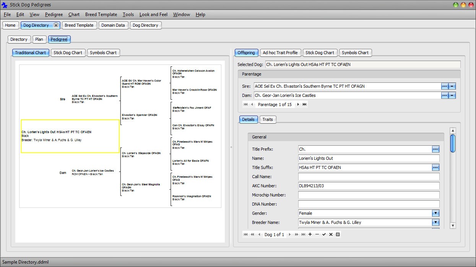The height and width of the screenshot is (267, 476).
Task: Open the Title Suffix picker ellipsis
Action: pos(435,167)
